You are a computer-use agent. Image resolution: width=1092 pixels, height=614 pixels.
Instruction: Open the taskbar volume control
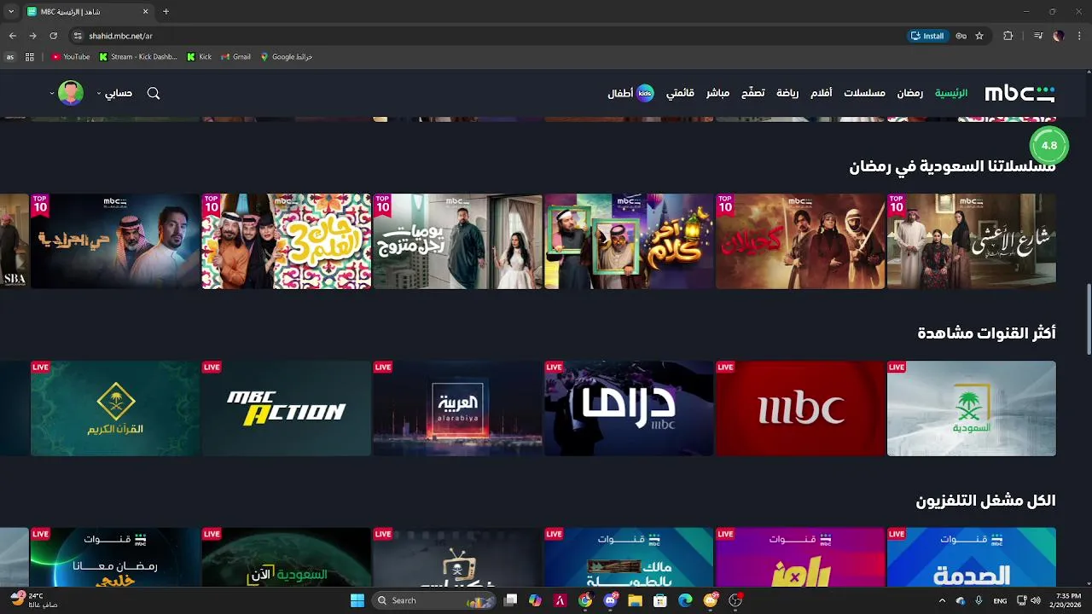coord(1036,600)
